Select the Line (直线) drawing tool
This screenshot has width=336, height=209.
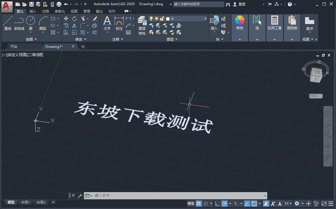point(7,21)
